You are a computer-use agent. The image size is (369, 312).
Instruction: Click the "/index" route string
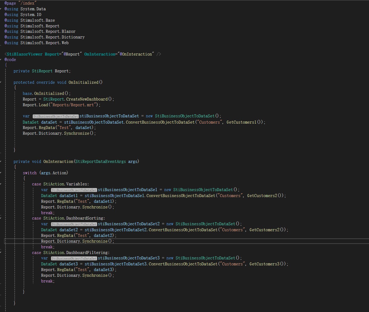(x=27, y=3)
